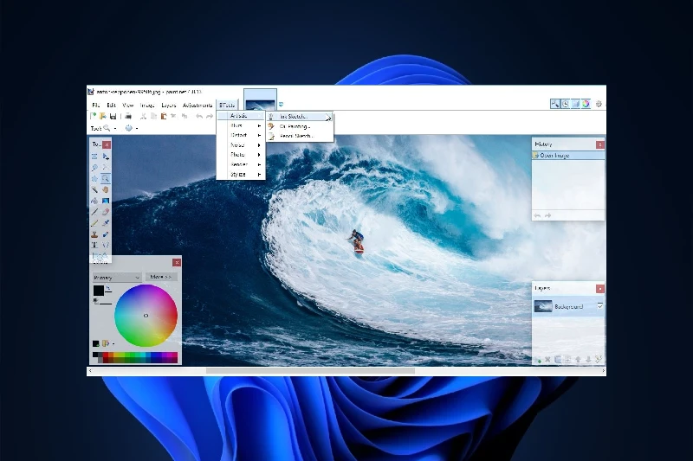Open the File menu
Image resolution: width=693 pixels, height=461 pixels.
pyautogui.click(x=96, y=106)
